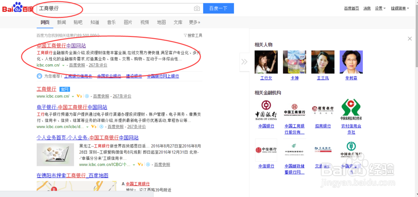
Task: Open 在德阳市搜索工商银行_百度地图 link
Action: (x=72, y=176)
